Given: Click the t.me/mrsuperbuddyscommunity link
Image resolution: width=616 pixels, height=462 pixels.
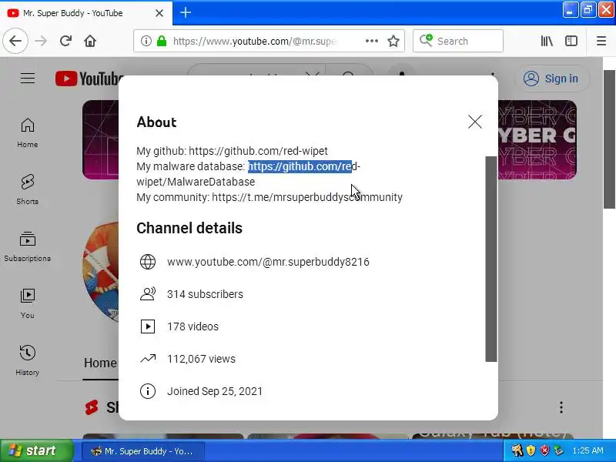Looking at the screenshot, I should tap(307, 197).
